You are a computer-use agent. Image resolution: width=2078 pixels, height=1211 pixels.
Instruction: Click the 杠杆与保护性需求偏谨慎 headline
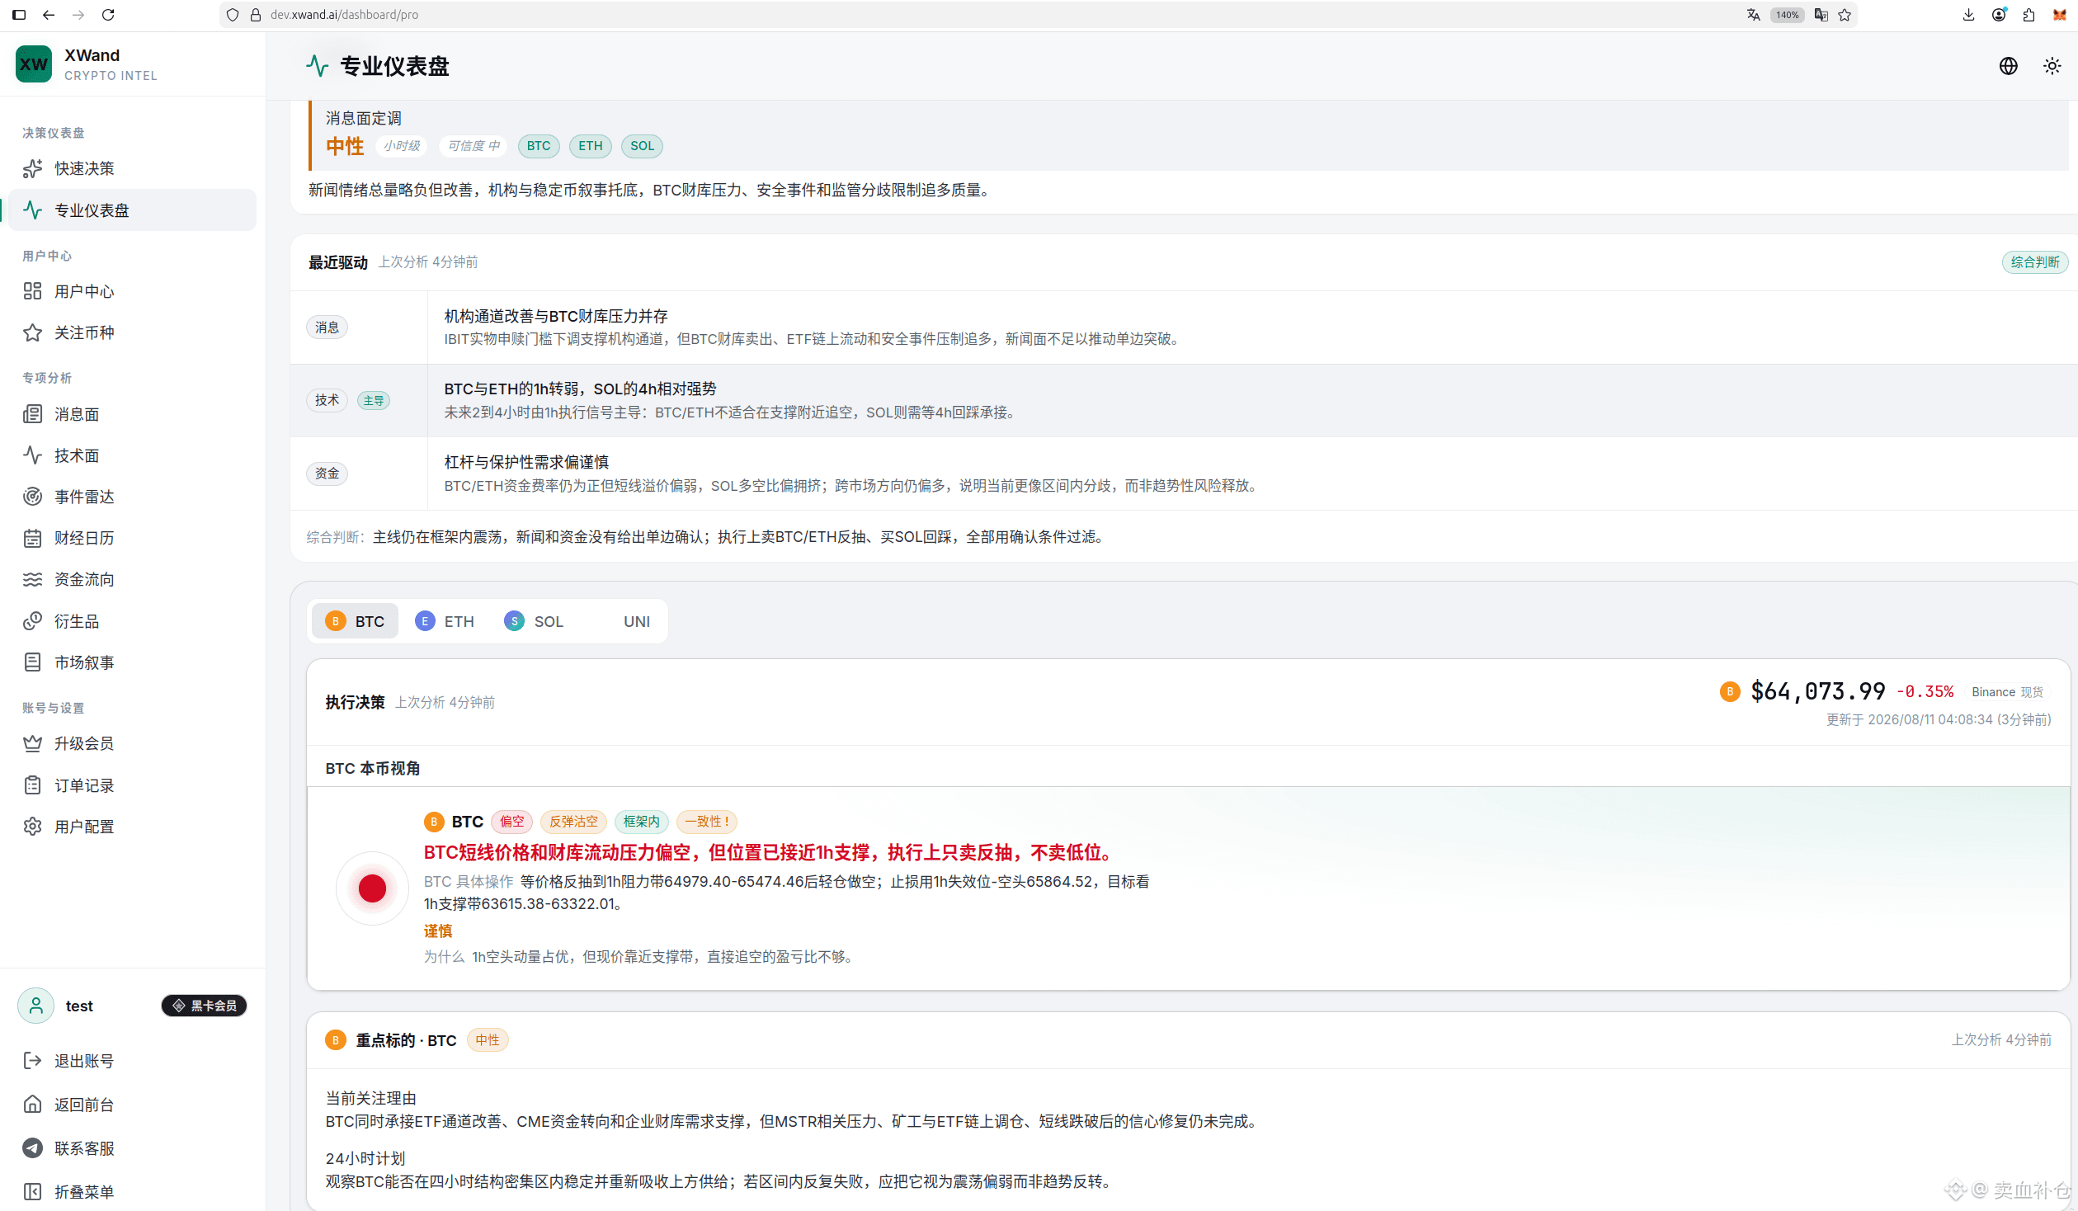[526, 462]
